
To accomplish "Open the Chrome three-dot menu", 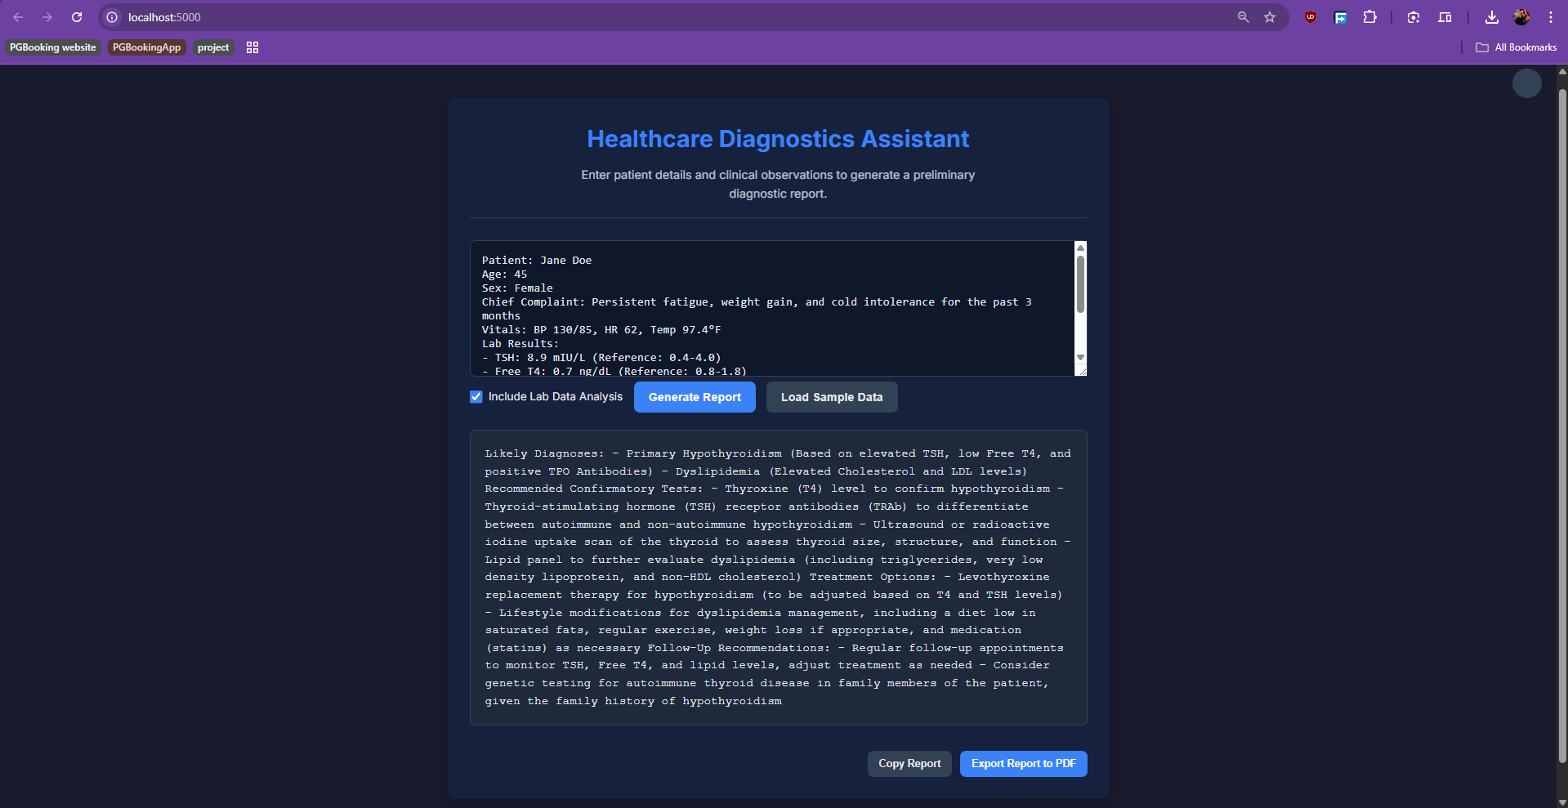I will pyautogui.click(x=1551, y=17).
